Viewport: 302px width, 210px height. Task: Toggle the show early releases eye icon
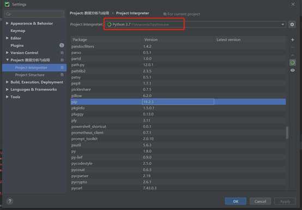pyautogui.click(x=292, y=70)
